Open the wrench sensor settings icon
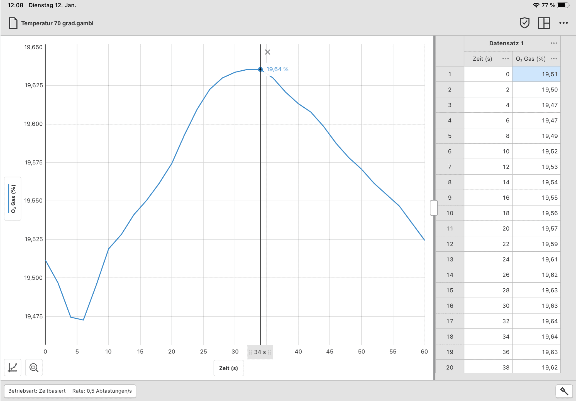This screenshot has height=401, width=576. coord(564,391)
